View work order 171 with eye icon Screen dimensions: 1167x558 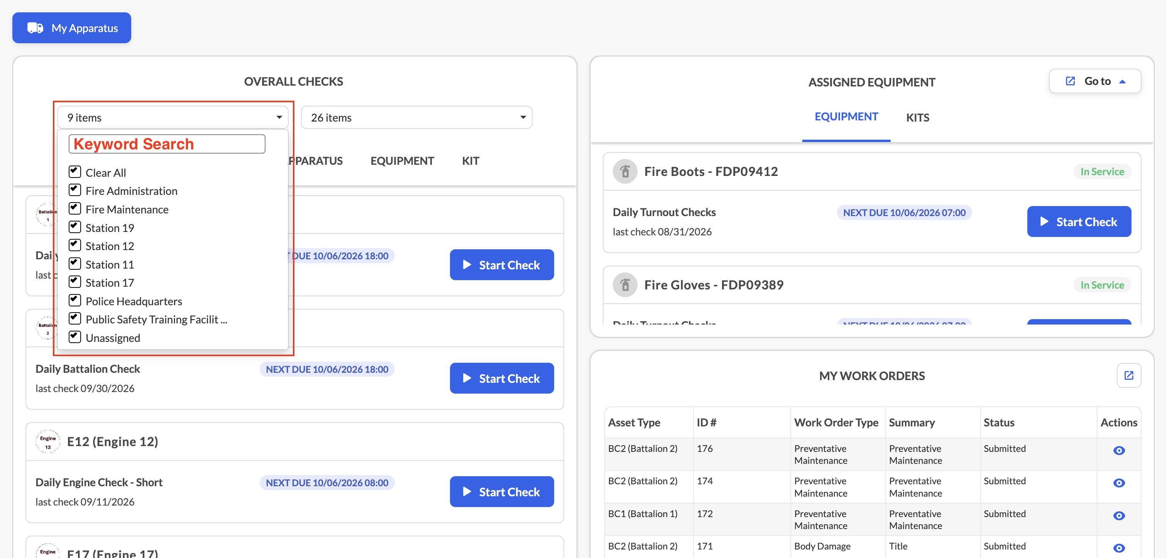1118,548
